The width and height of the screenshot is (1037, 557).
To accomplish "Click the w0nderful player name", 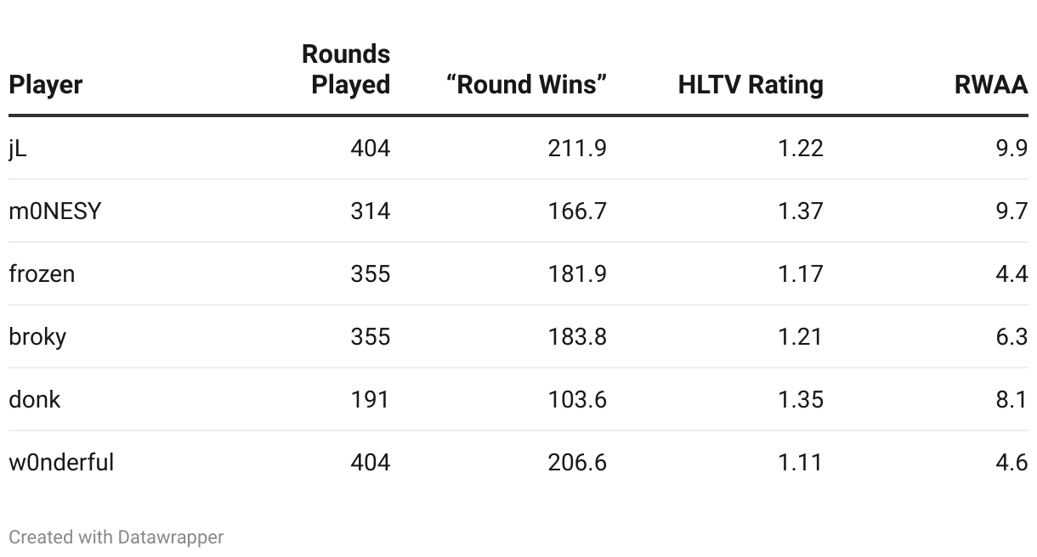I will (x=61, y=462).
